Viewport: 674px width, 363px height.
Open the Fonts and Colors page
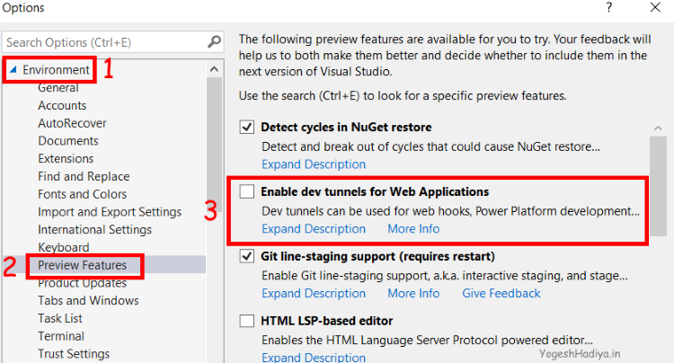coord(82,194)
